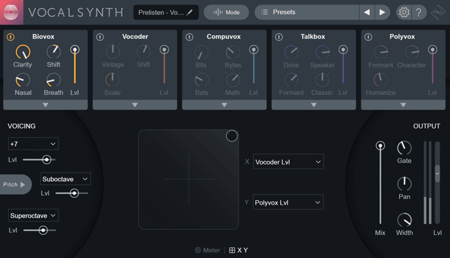This screenshot has width=450, height=258.
Task: Click the Mode button
Action: (226, 12)
